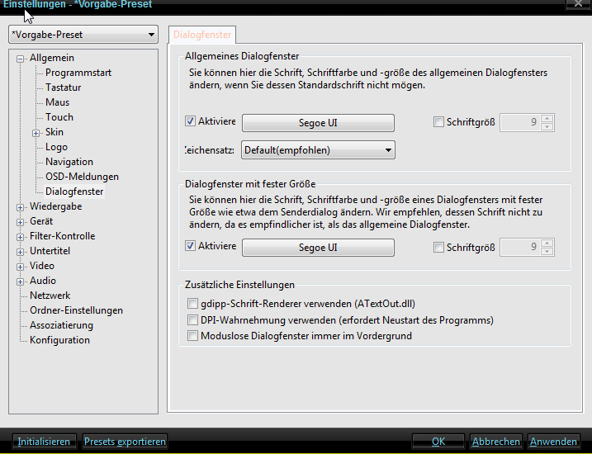
Task: Collapse the Allgemein tree node
Action: (x=21, y=58)
